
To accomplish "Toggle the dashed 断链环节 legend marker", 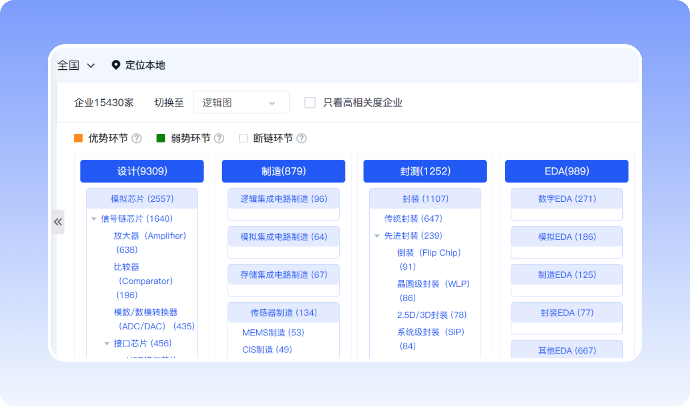I will coord(243,138).
